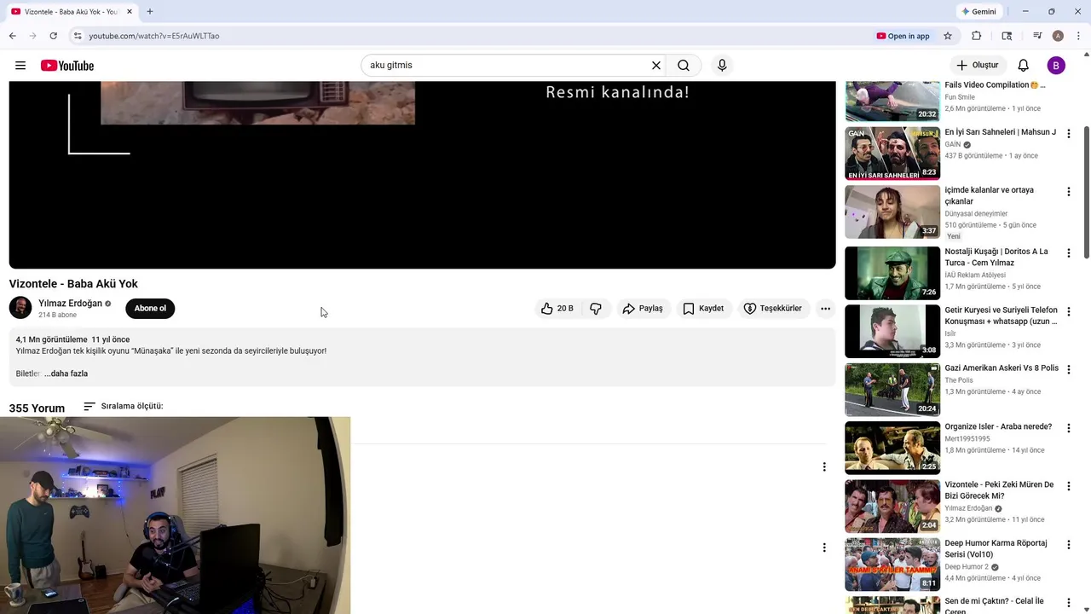Start voice search with microphone icon
Image resolution: width=1091 pixels, height=614 pixels.
(x=722, y=66)
